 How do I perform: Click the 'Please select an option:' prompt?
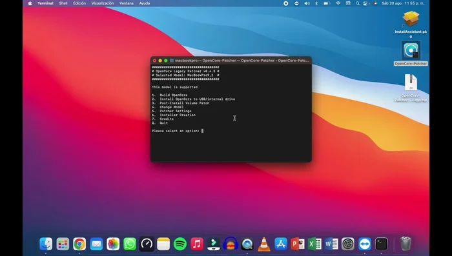[x=176, y=131]
